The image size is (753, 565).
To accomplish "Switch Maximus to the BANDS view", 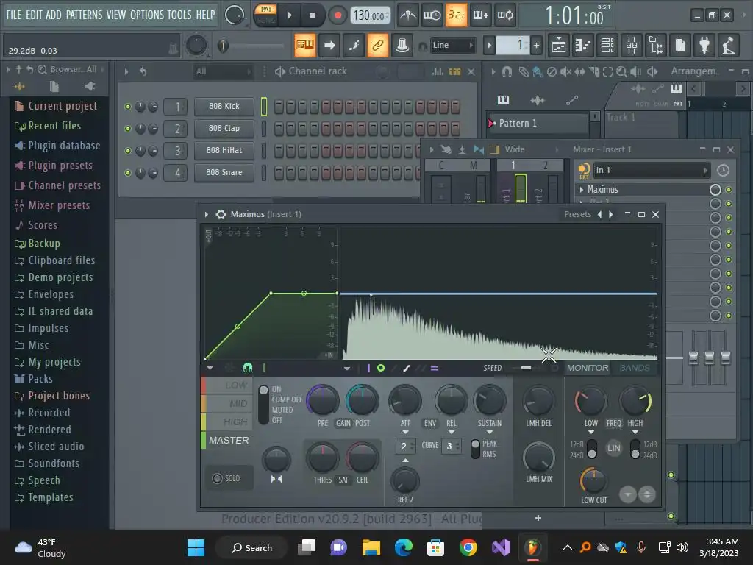I will (635, 368).
